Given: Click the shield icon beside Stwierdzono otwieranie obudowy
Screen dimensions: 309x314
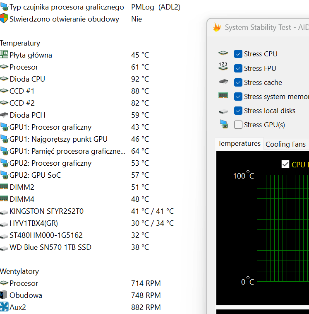Looking at the screenshot, I should 4,19.
